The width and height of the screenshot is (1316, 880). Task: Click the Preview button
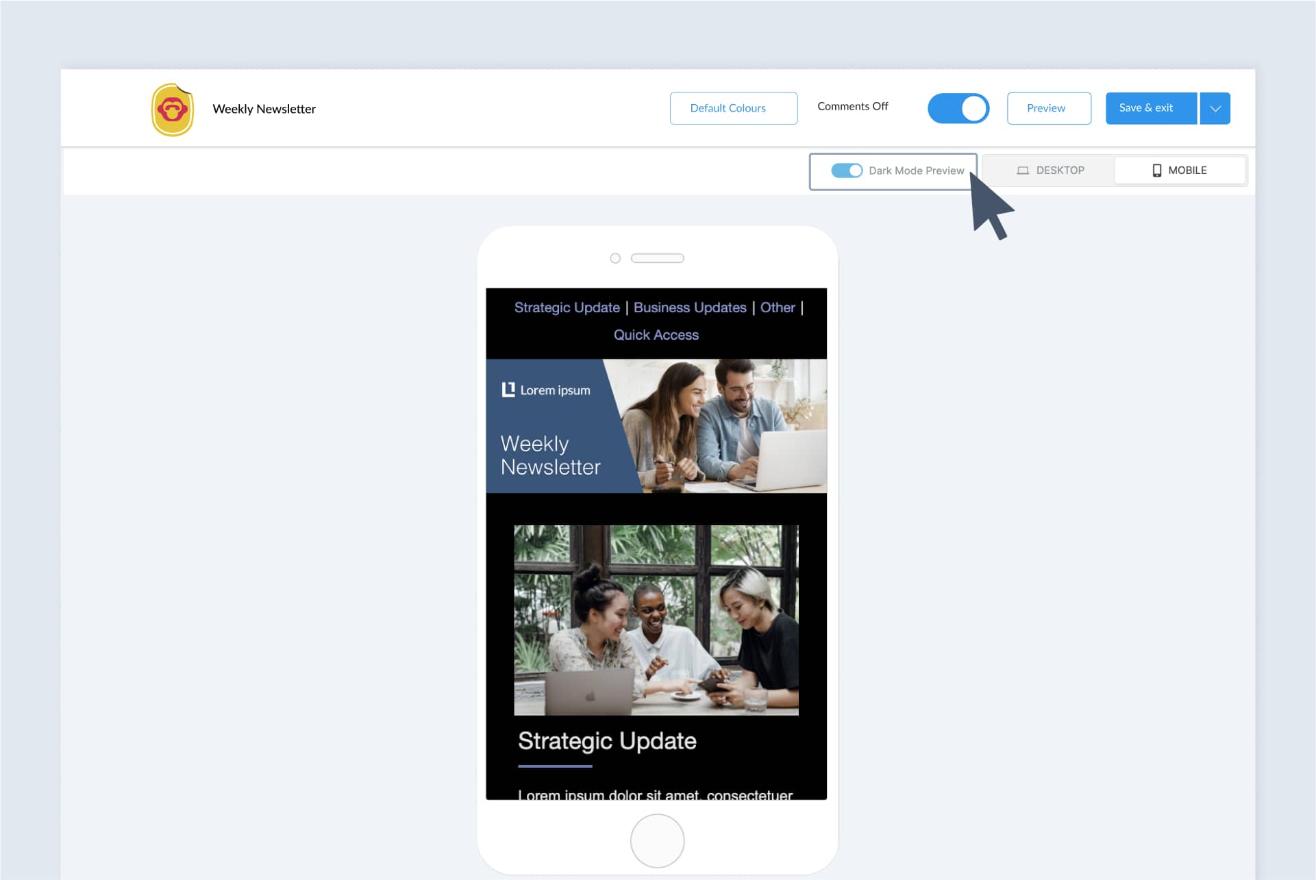(1048, 108)
